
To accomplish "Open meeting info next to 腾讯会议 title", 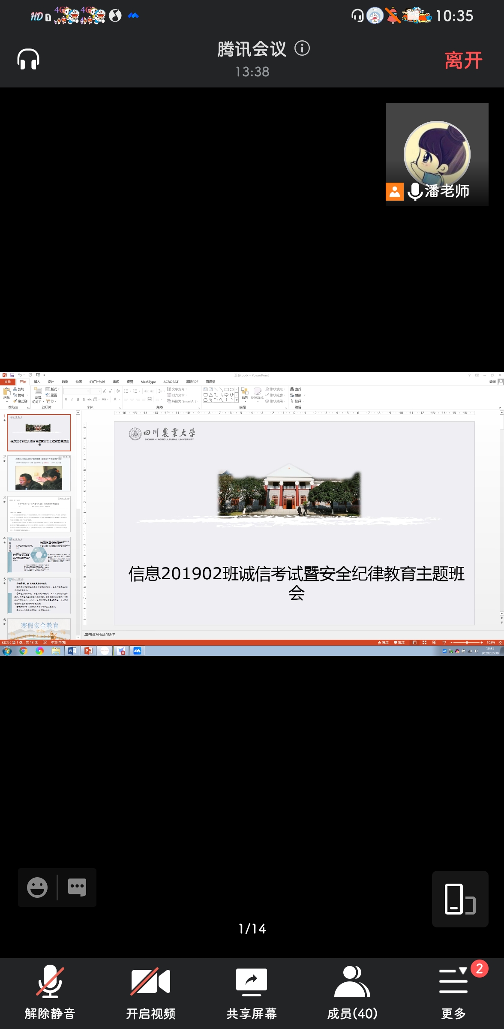I will tap(302, 48).
